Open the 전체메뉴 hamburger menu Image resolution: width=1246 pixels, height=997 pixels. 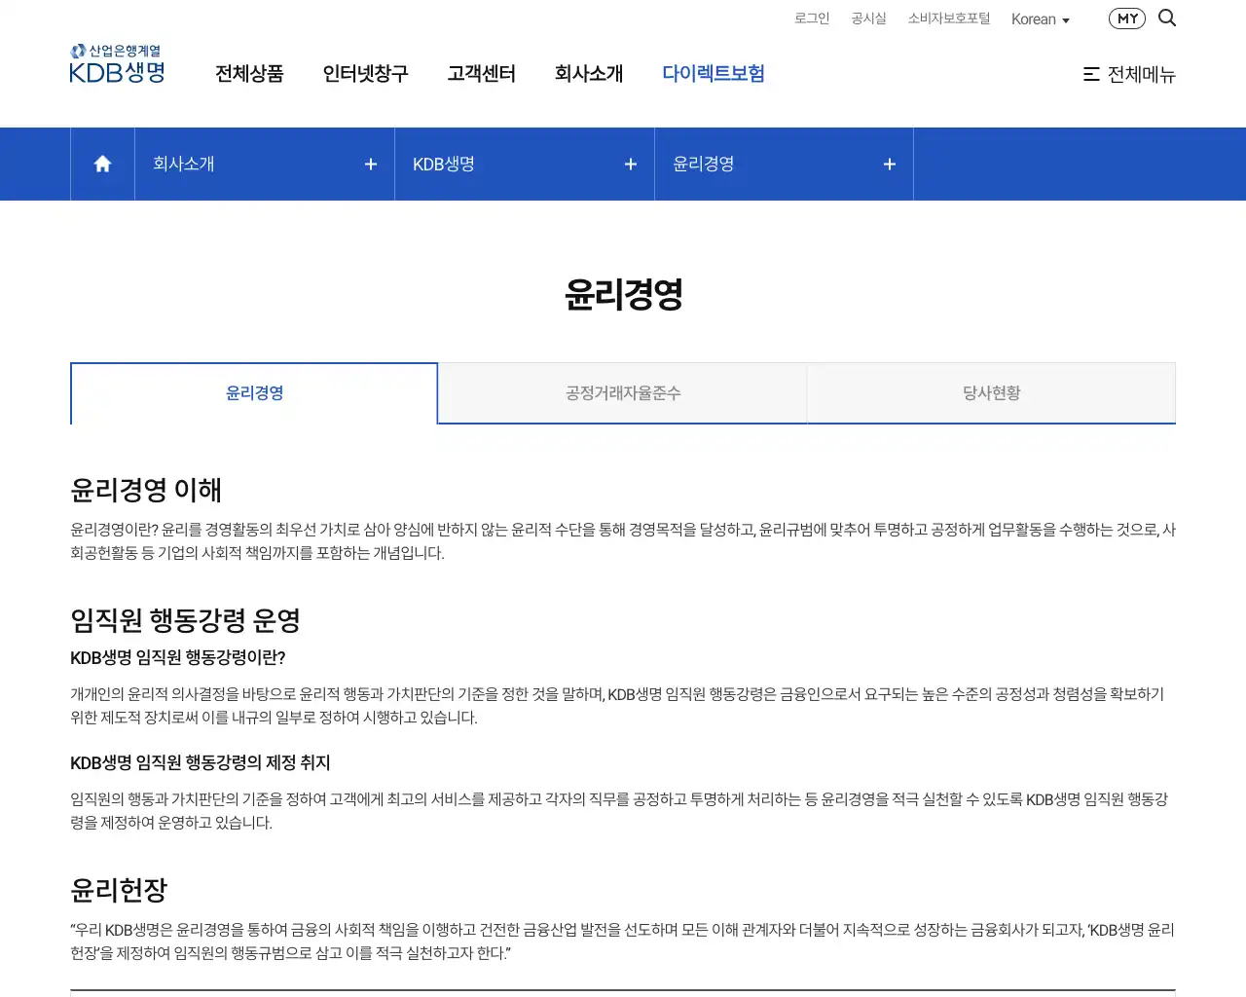(x=1129, y=75)
